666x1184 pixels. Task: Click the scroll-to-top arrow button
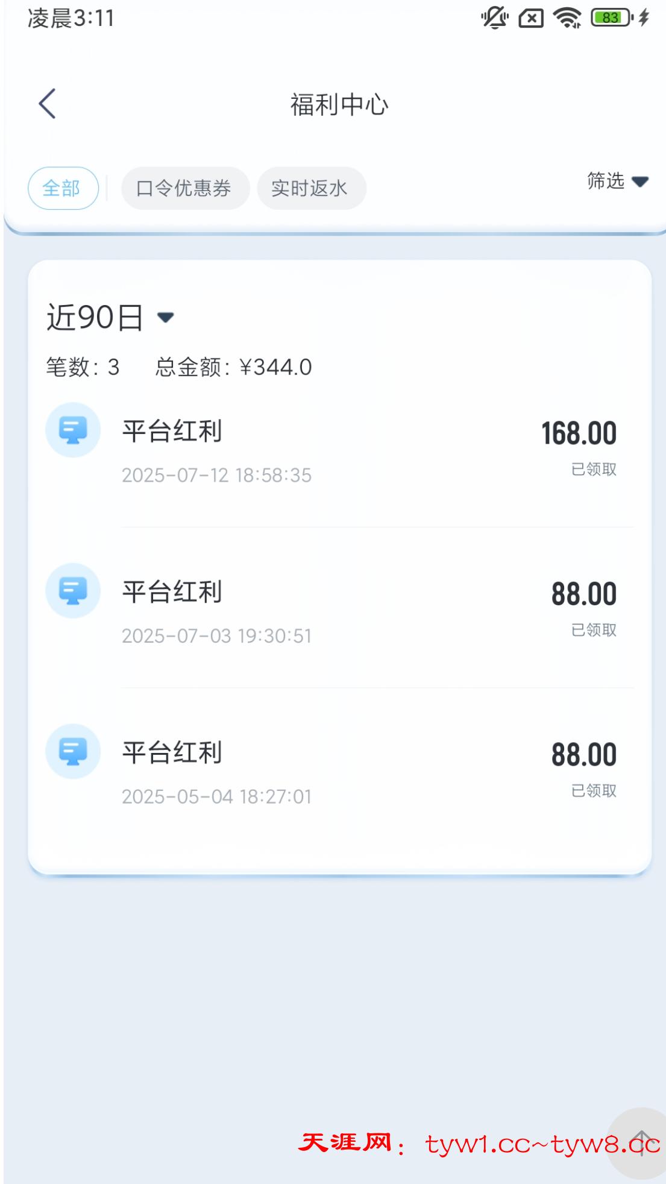(x=641, y=1142)
